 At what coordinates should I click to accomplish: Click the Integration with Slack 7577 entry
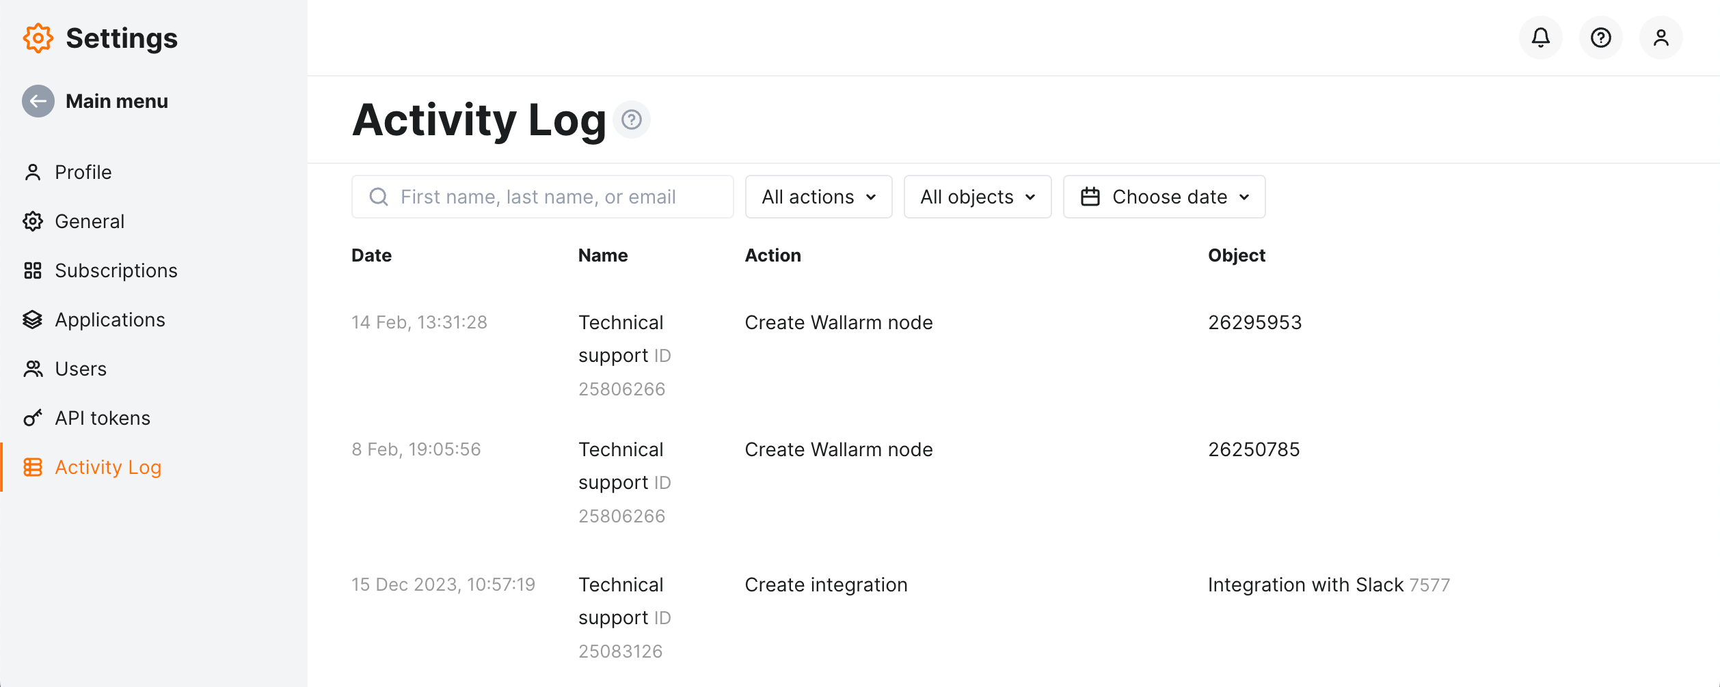[1329, 585]
